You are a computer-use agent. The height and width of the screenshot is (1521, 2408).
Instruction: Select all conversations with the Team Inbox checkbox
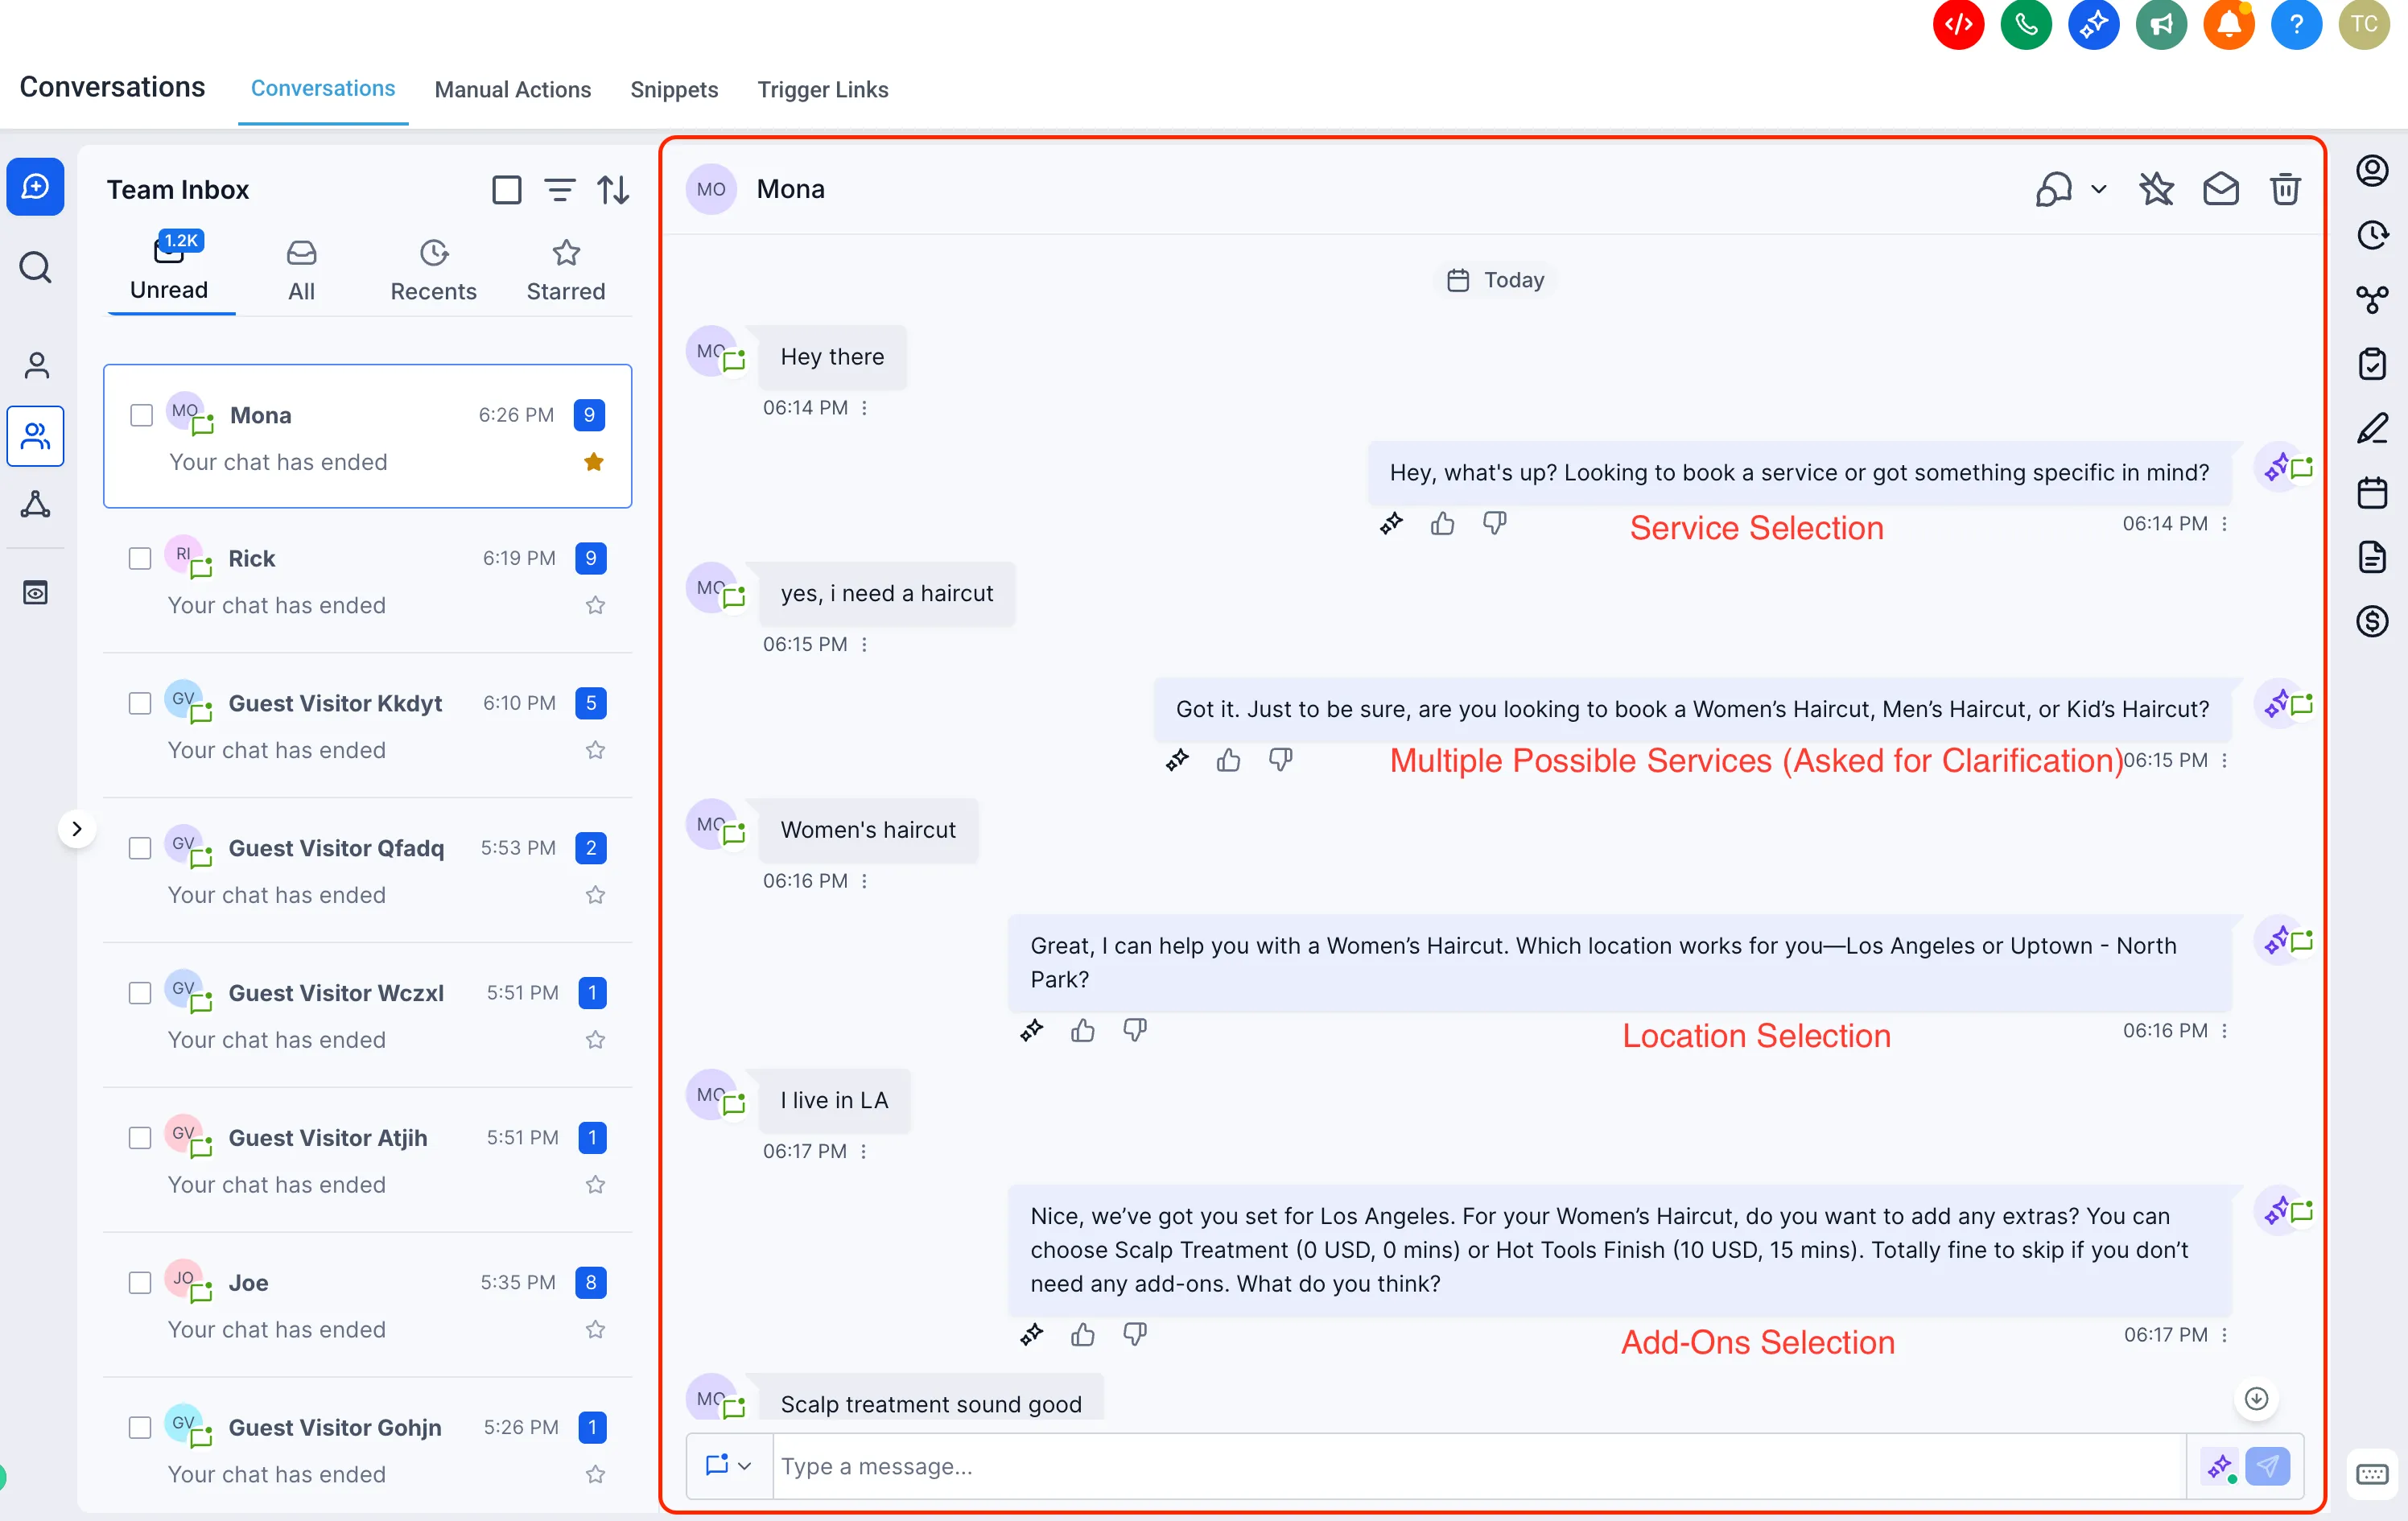click(507, 190)
